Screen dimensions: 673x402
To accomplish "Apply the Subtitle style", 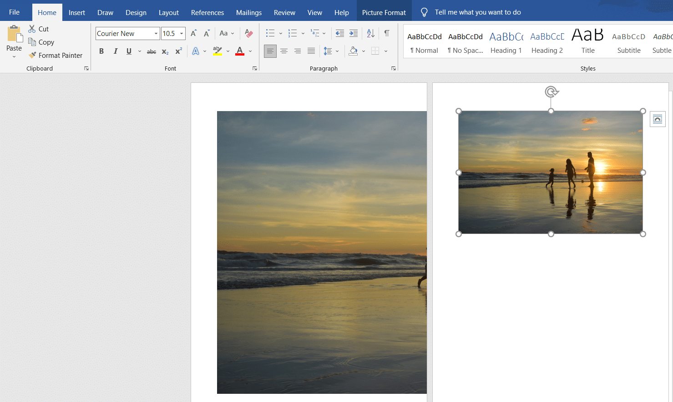I will tap(629, 43).
